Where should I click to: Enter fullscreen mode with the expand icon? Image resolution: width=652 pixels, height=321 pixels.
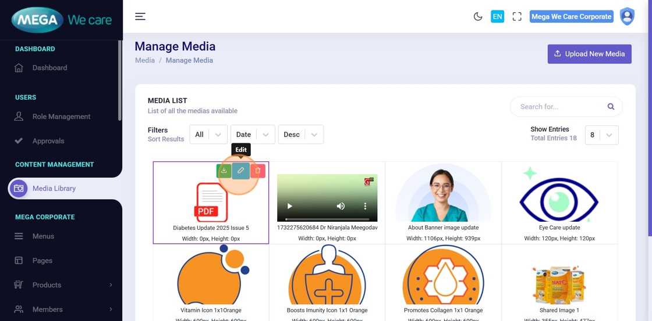tap(517, 16)
